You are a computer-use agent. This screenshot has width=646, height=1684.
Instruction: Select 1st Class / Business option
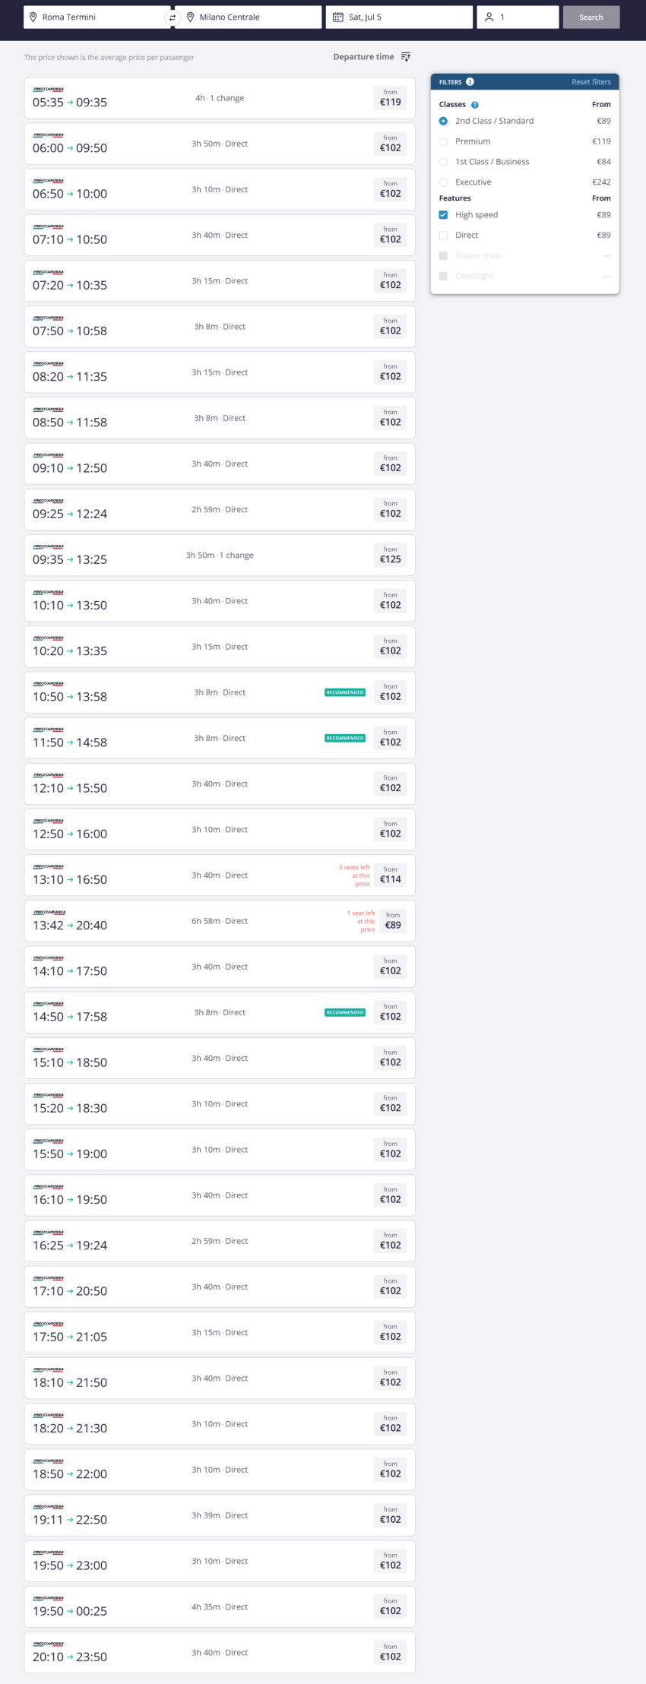(x=444, y=162)
